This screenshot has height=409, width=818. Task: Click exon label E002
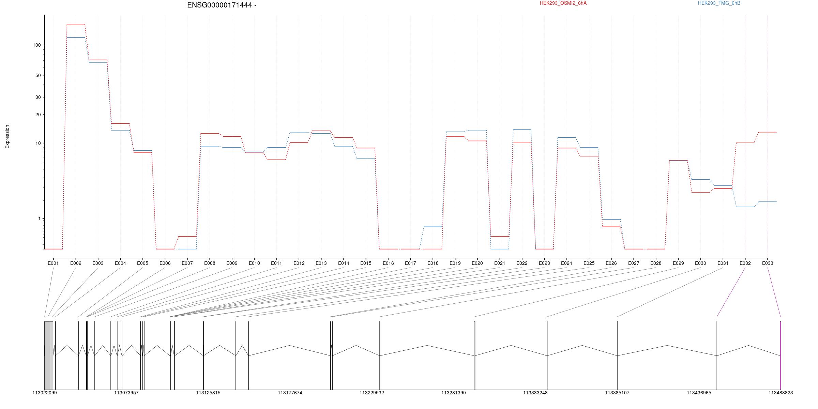(x=76, y=263)
